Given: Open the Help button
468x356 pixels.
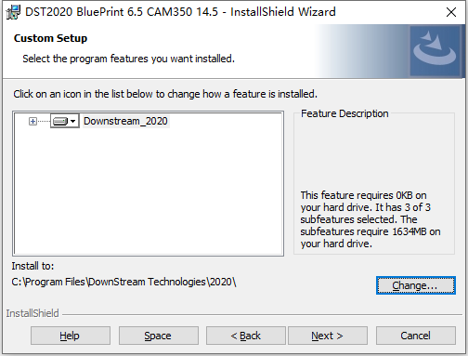Looking at the screenshot, I should point(71,336).
